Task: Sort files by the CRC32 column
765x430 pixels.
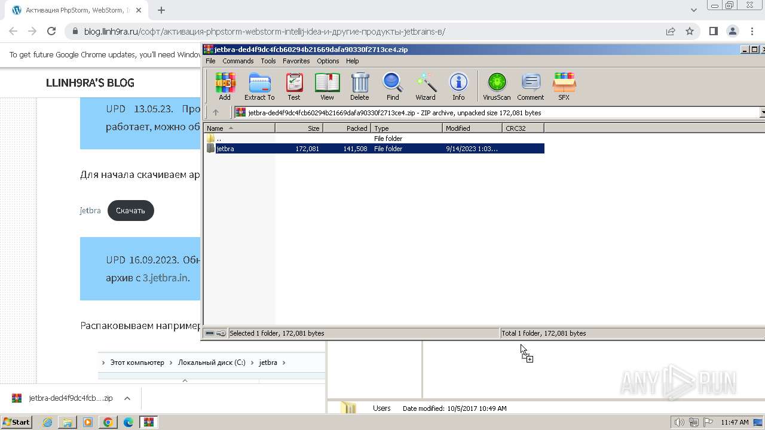Action: point(524,128)
